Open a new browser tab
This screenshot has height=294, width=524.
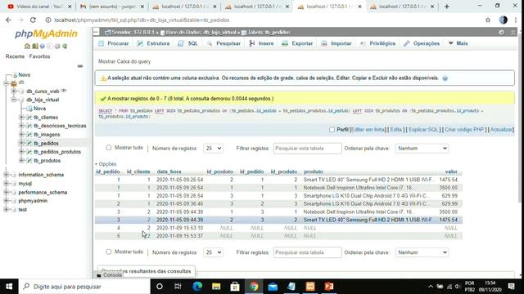pos(447,7)
